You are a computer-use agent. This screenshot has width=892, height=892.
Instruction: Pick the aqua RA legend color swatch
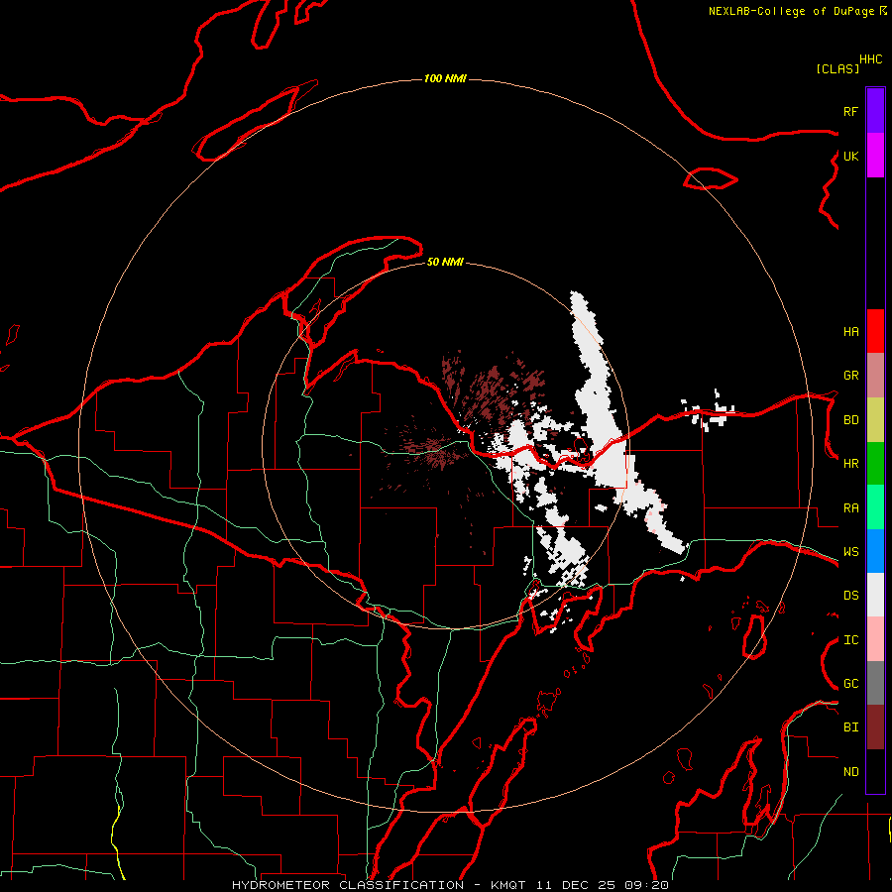[x=875, y=507]
